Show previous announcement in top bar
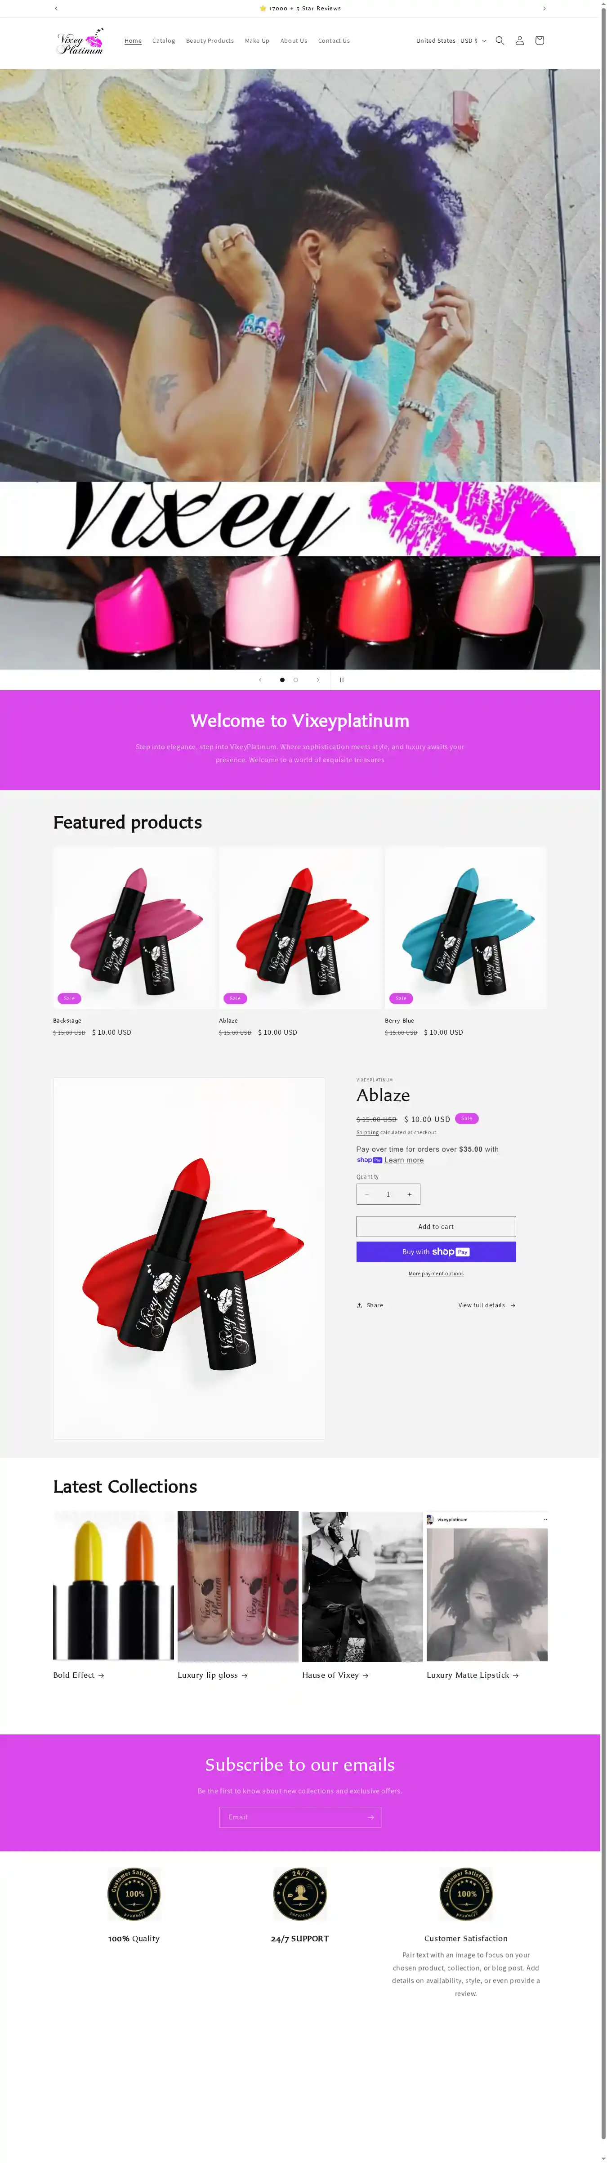 click(56, 9)
